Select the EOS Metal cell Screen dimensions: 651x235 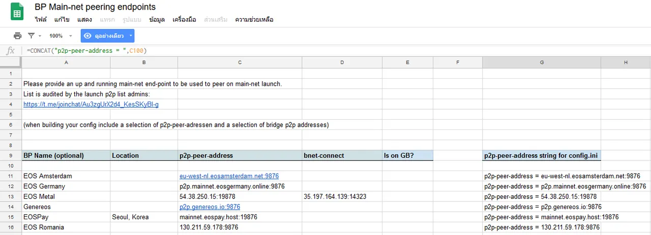click(x=66, y=196)
